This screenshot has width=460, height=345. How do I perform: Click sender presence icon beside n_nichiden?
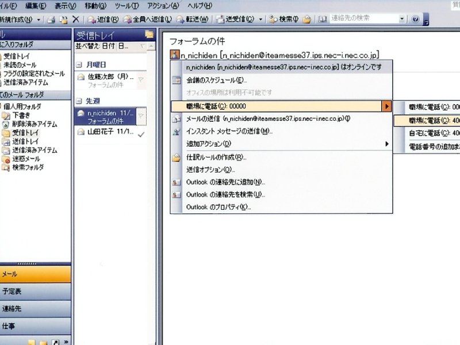coord(175,55)
